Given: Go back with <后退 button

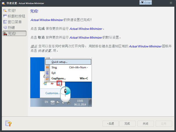Looking at the screenshot, I should click(111, 123).
